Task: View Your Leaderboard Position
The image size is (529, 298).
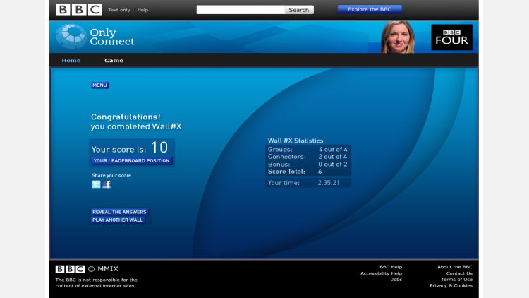Action: (132, 160)
